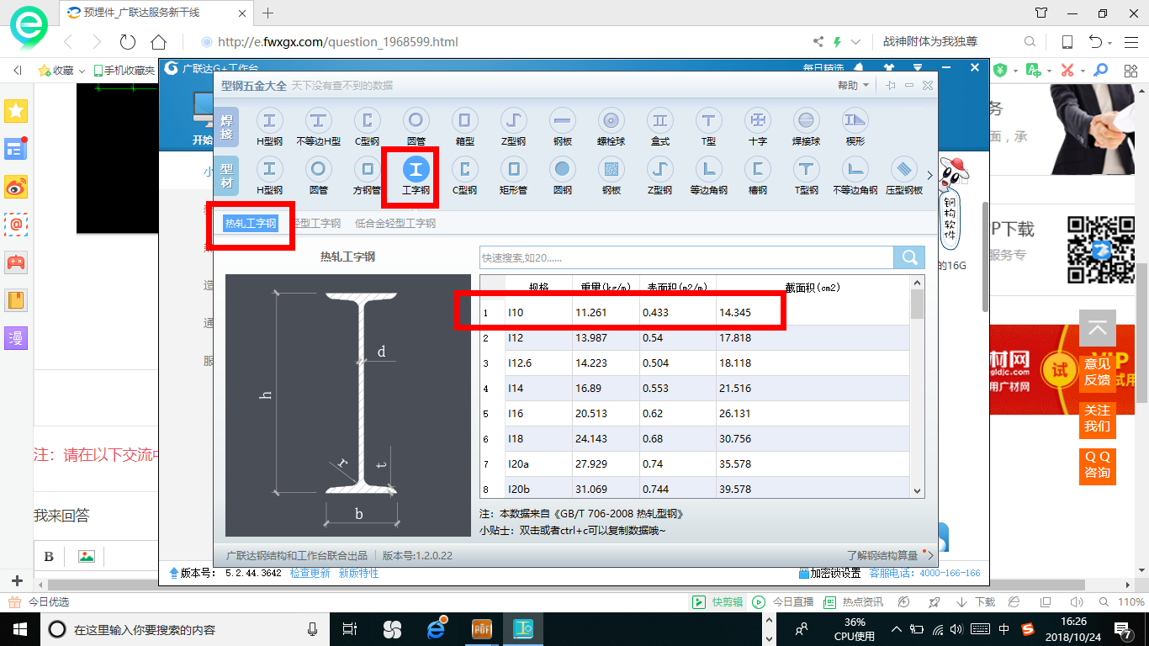Image resolution: width=1149 pixels, height=646 pixels.
Task: Click the browser address bar URL
Action: click(338, 41)
